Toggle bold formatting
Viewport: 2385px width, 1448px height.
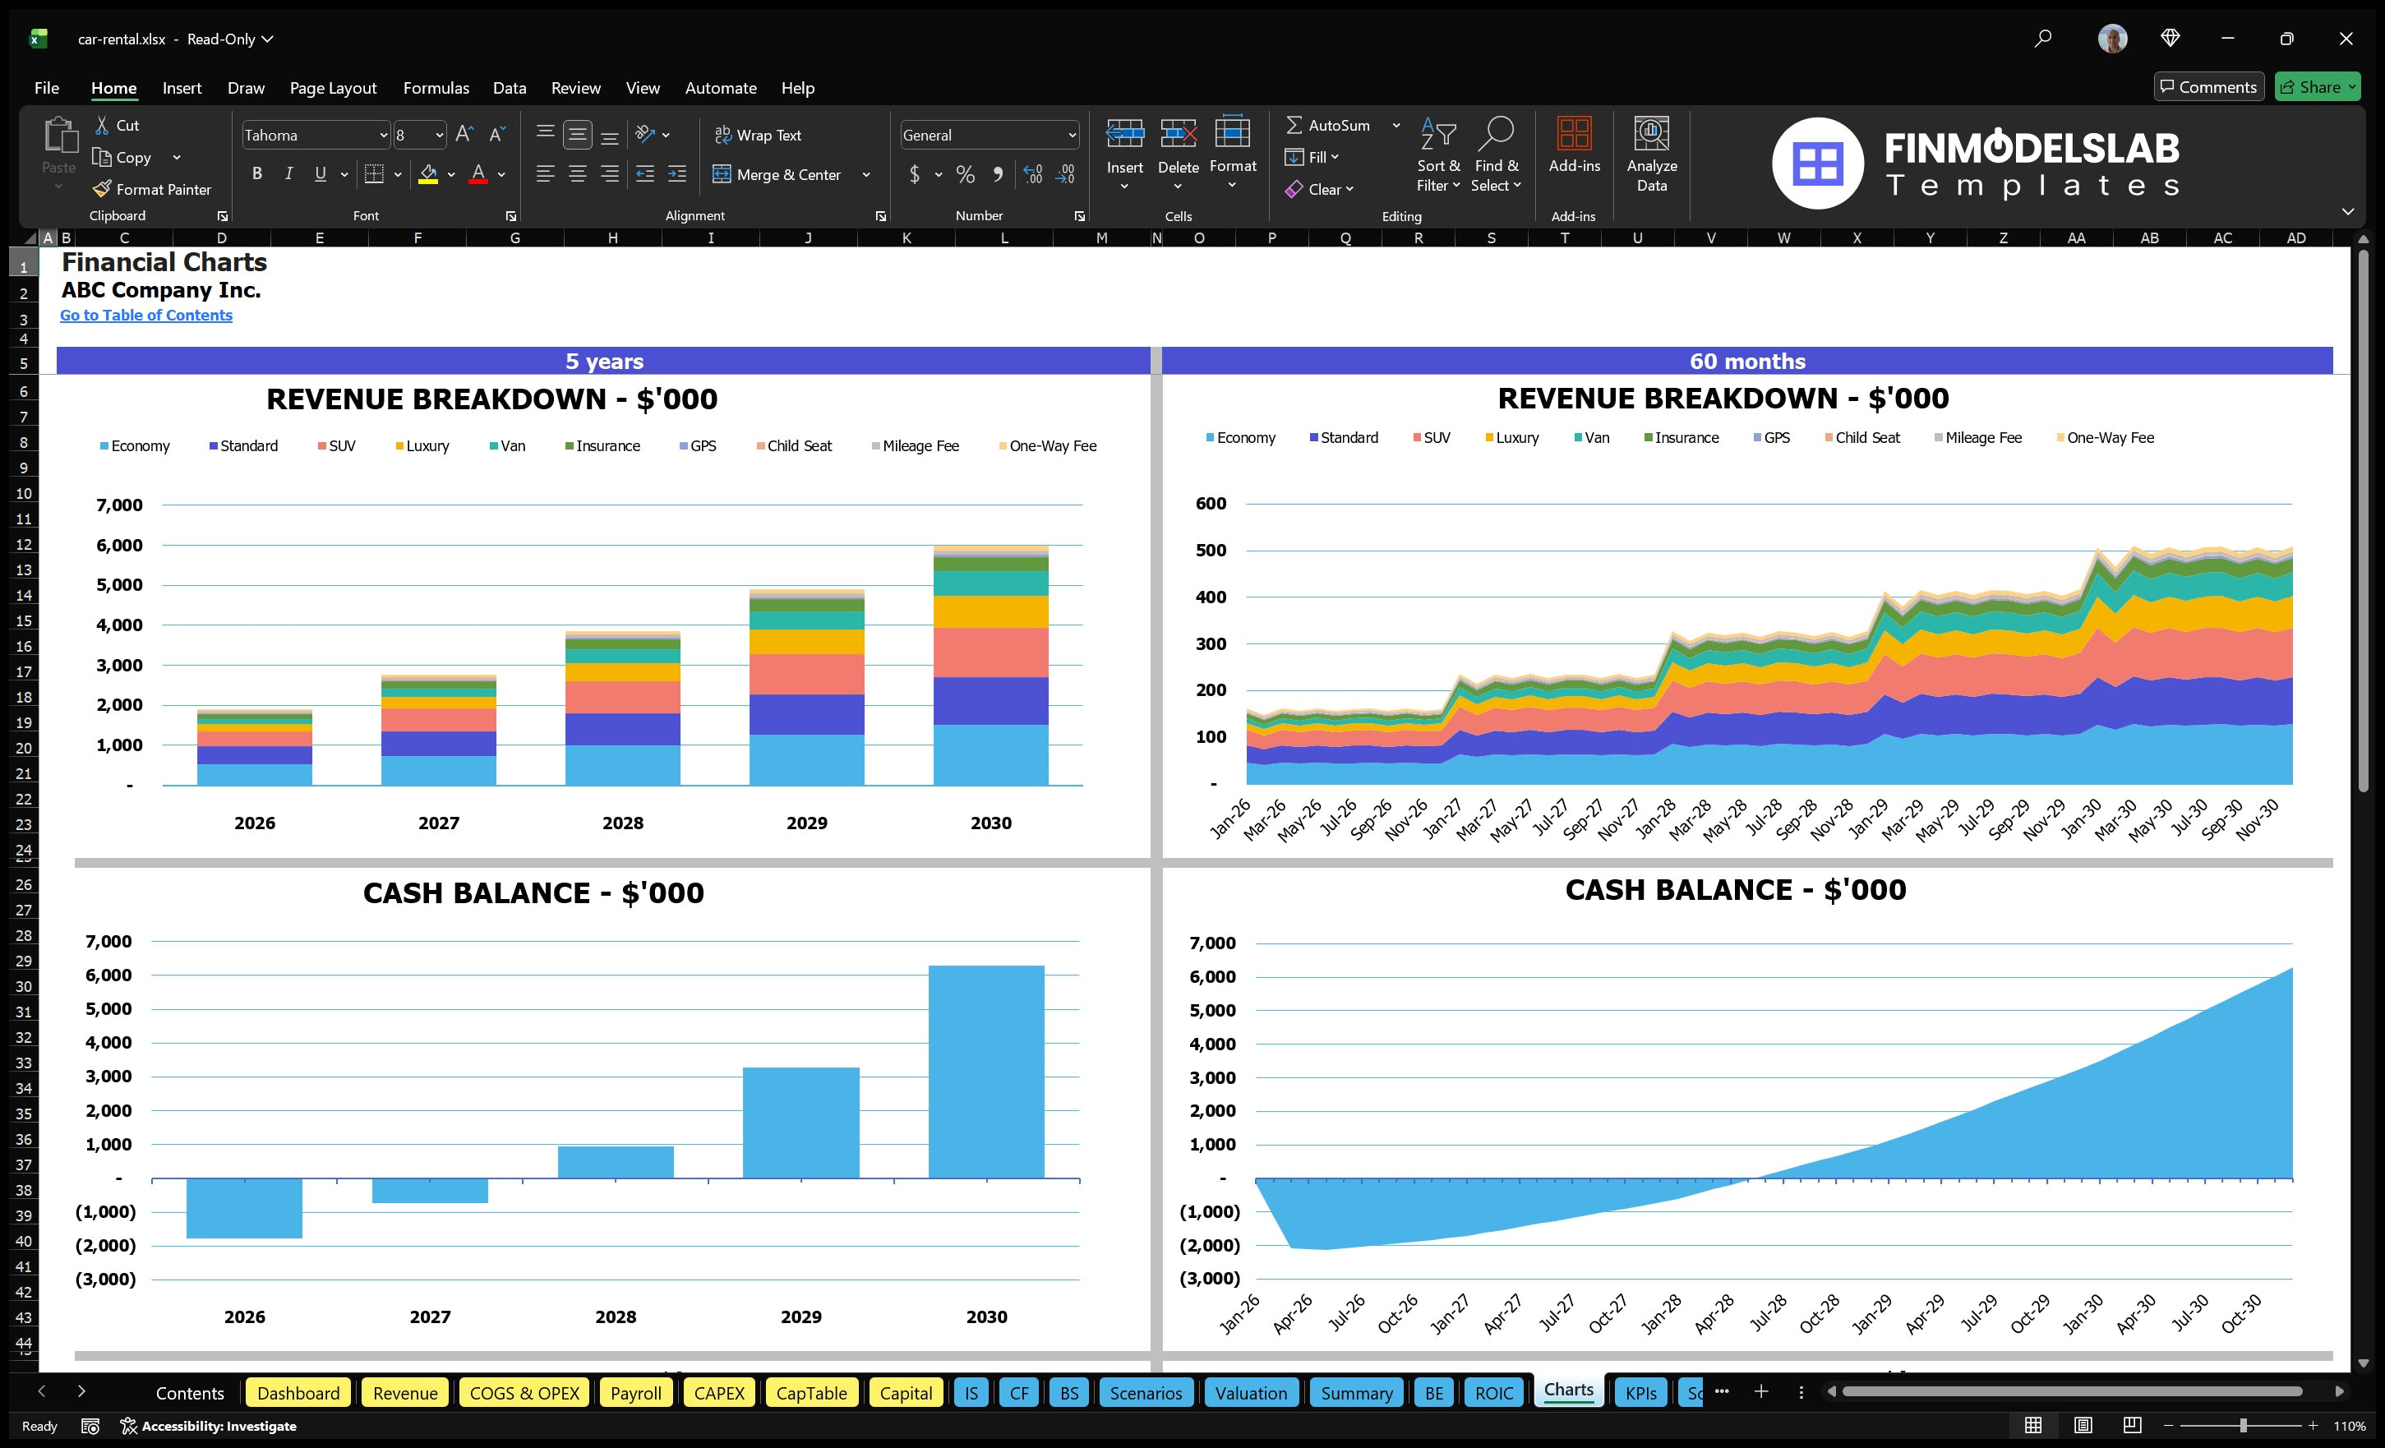tap(256, 174)
